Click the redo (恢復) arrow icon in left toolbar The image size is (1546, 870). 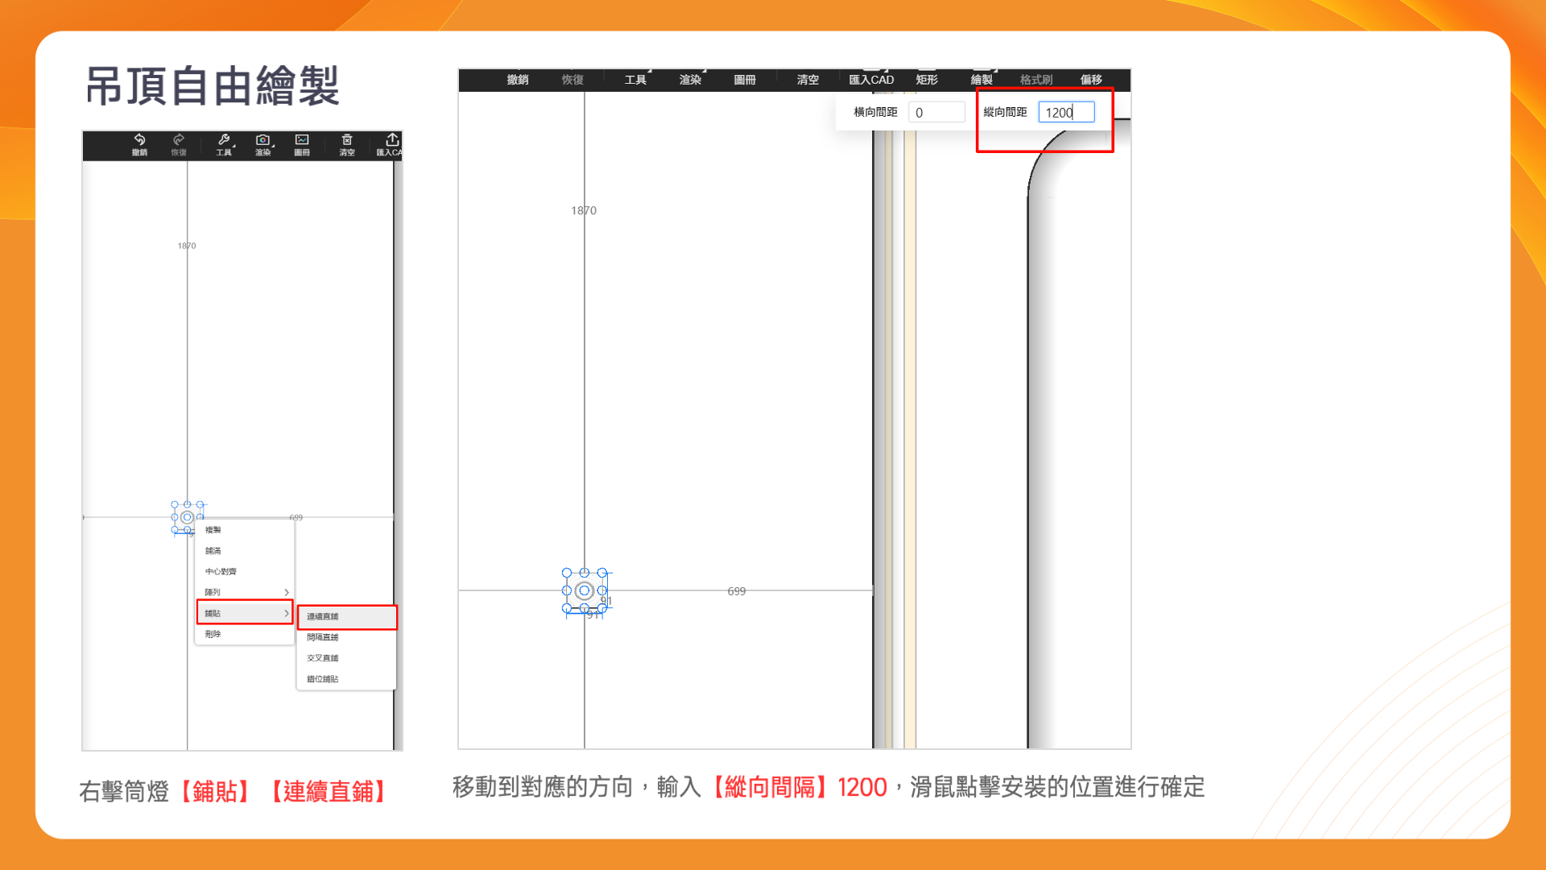[179, 140]
